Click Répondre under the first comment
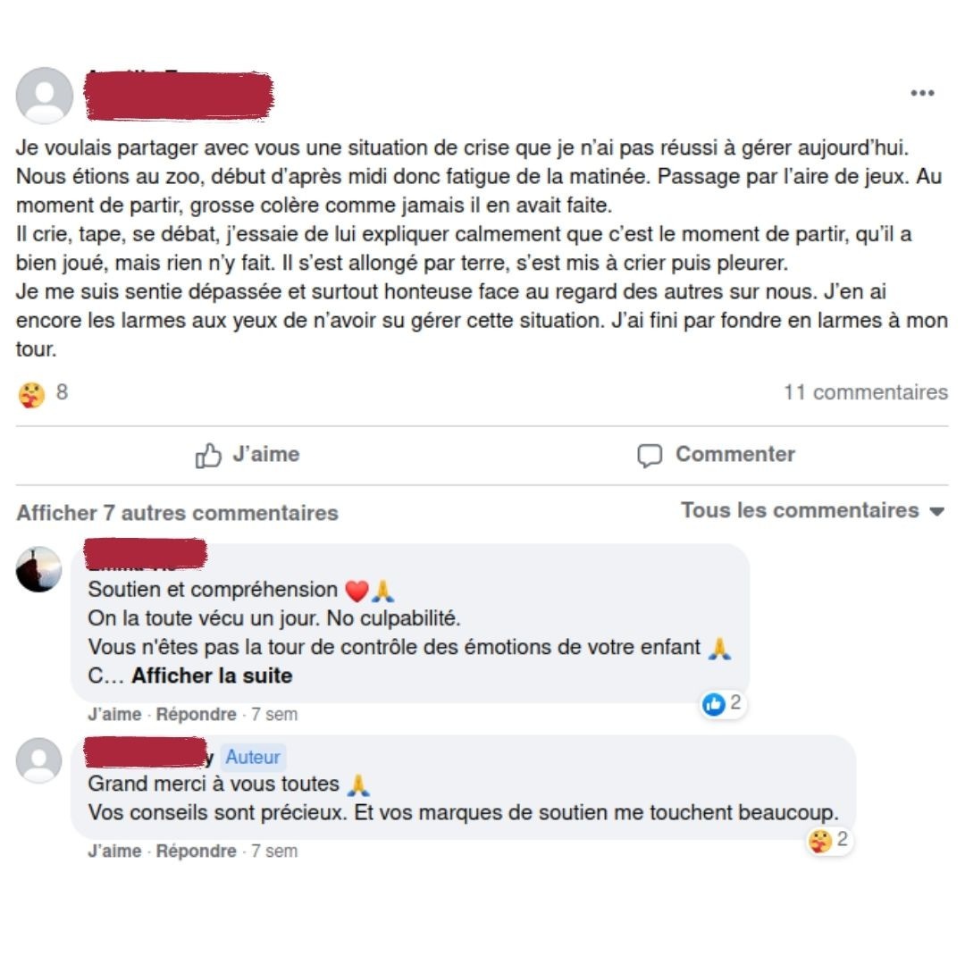This screenshot has width=965, height=965. click(196, 714)
